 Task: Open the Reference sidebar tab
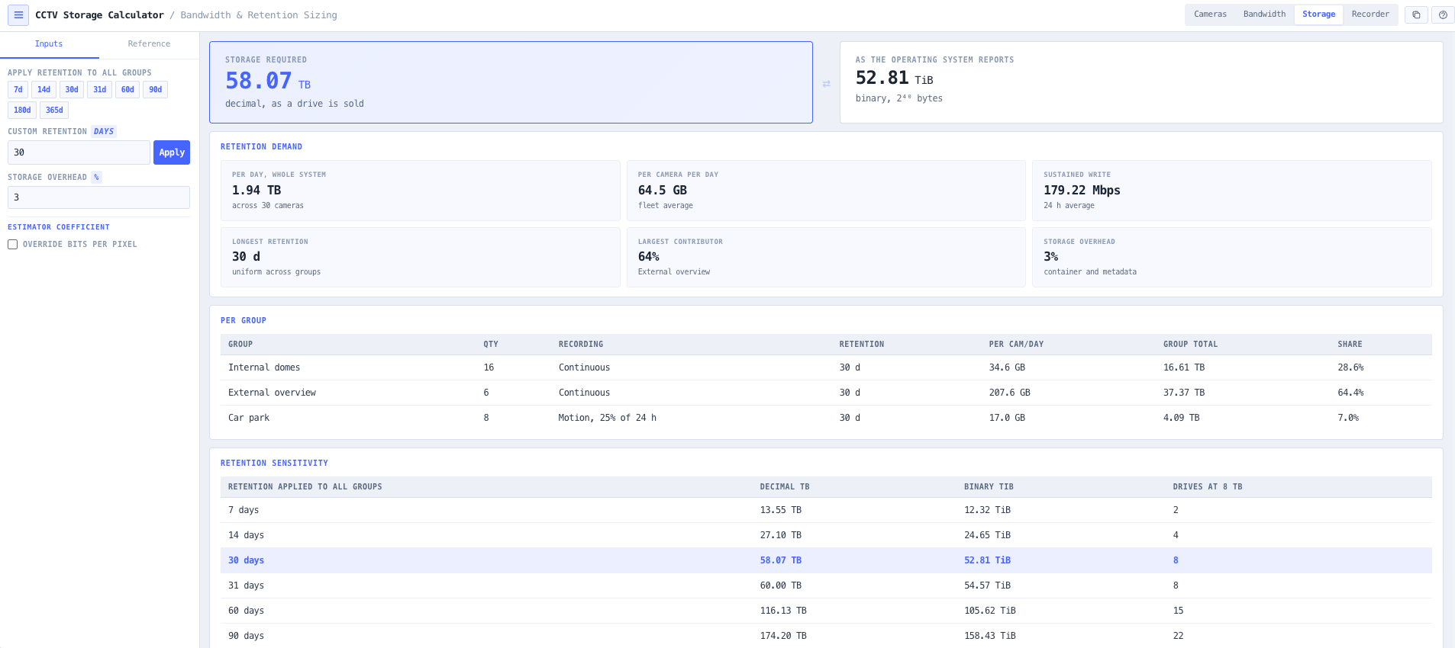[x=149, y=44]
